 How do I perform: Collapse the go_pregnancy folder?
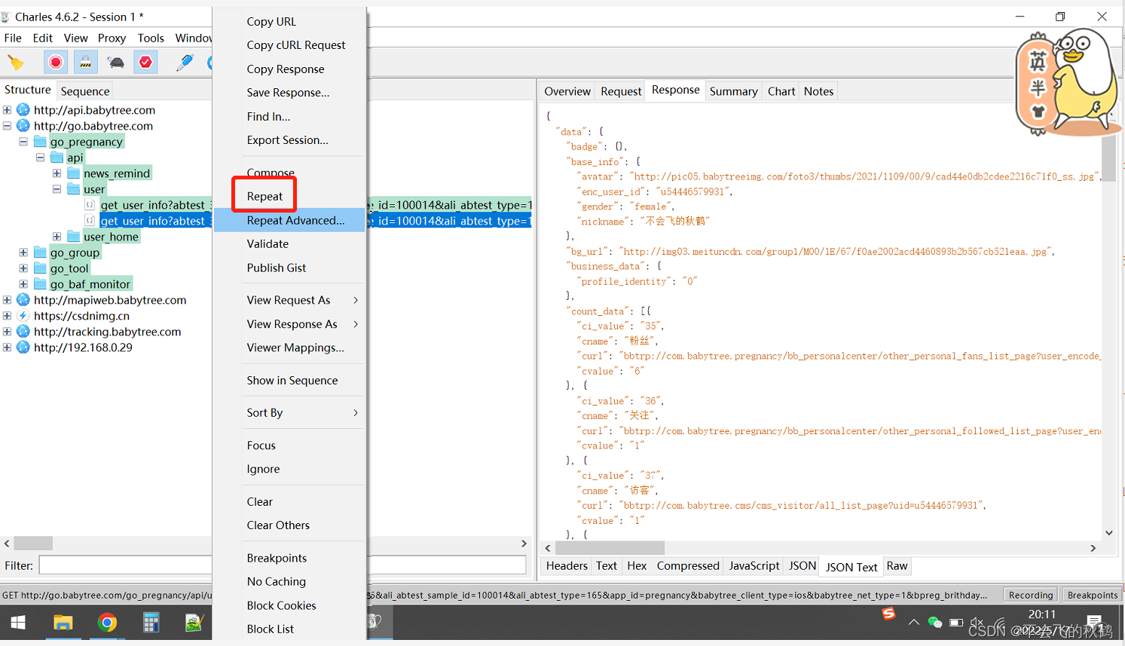coord(23,142)
